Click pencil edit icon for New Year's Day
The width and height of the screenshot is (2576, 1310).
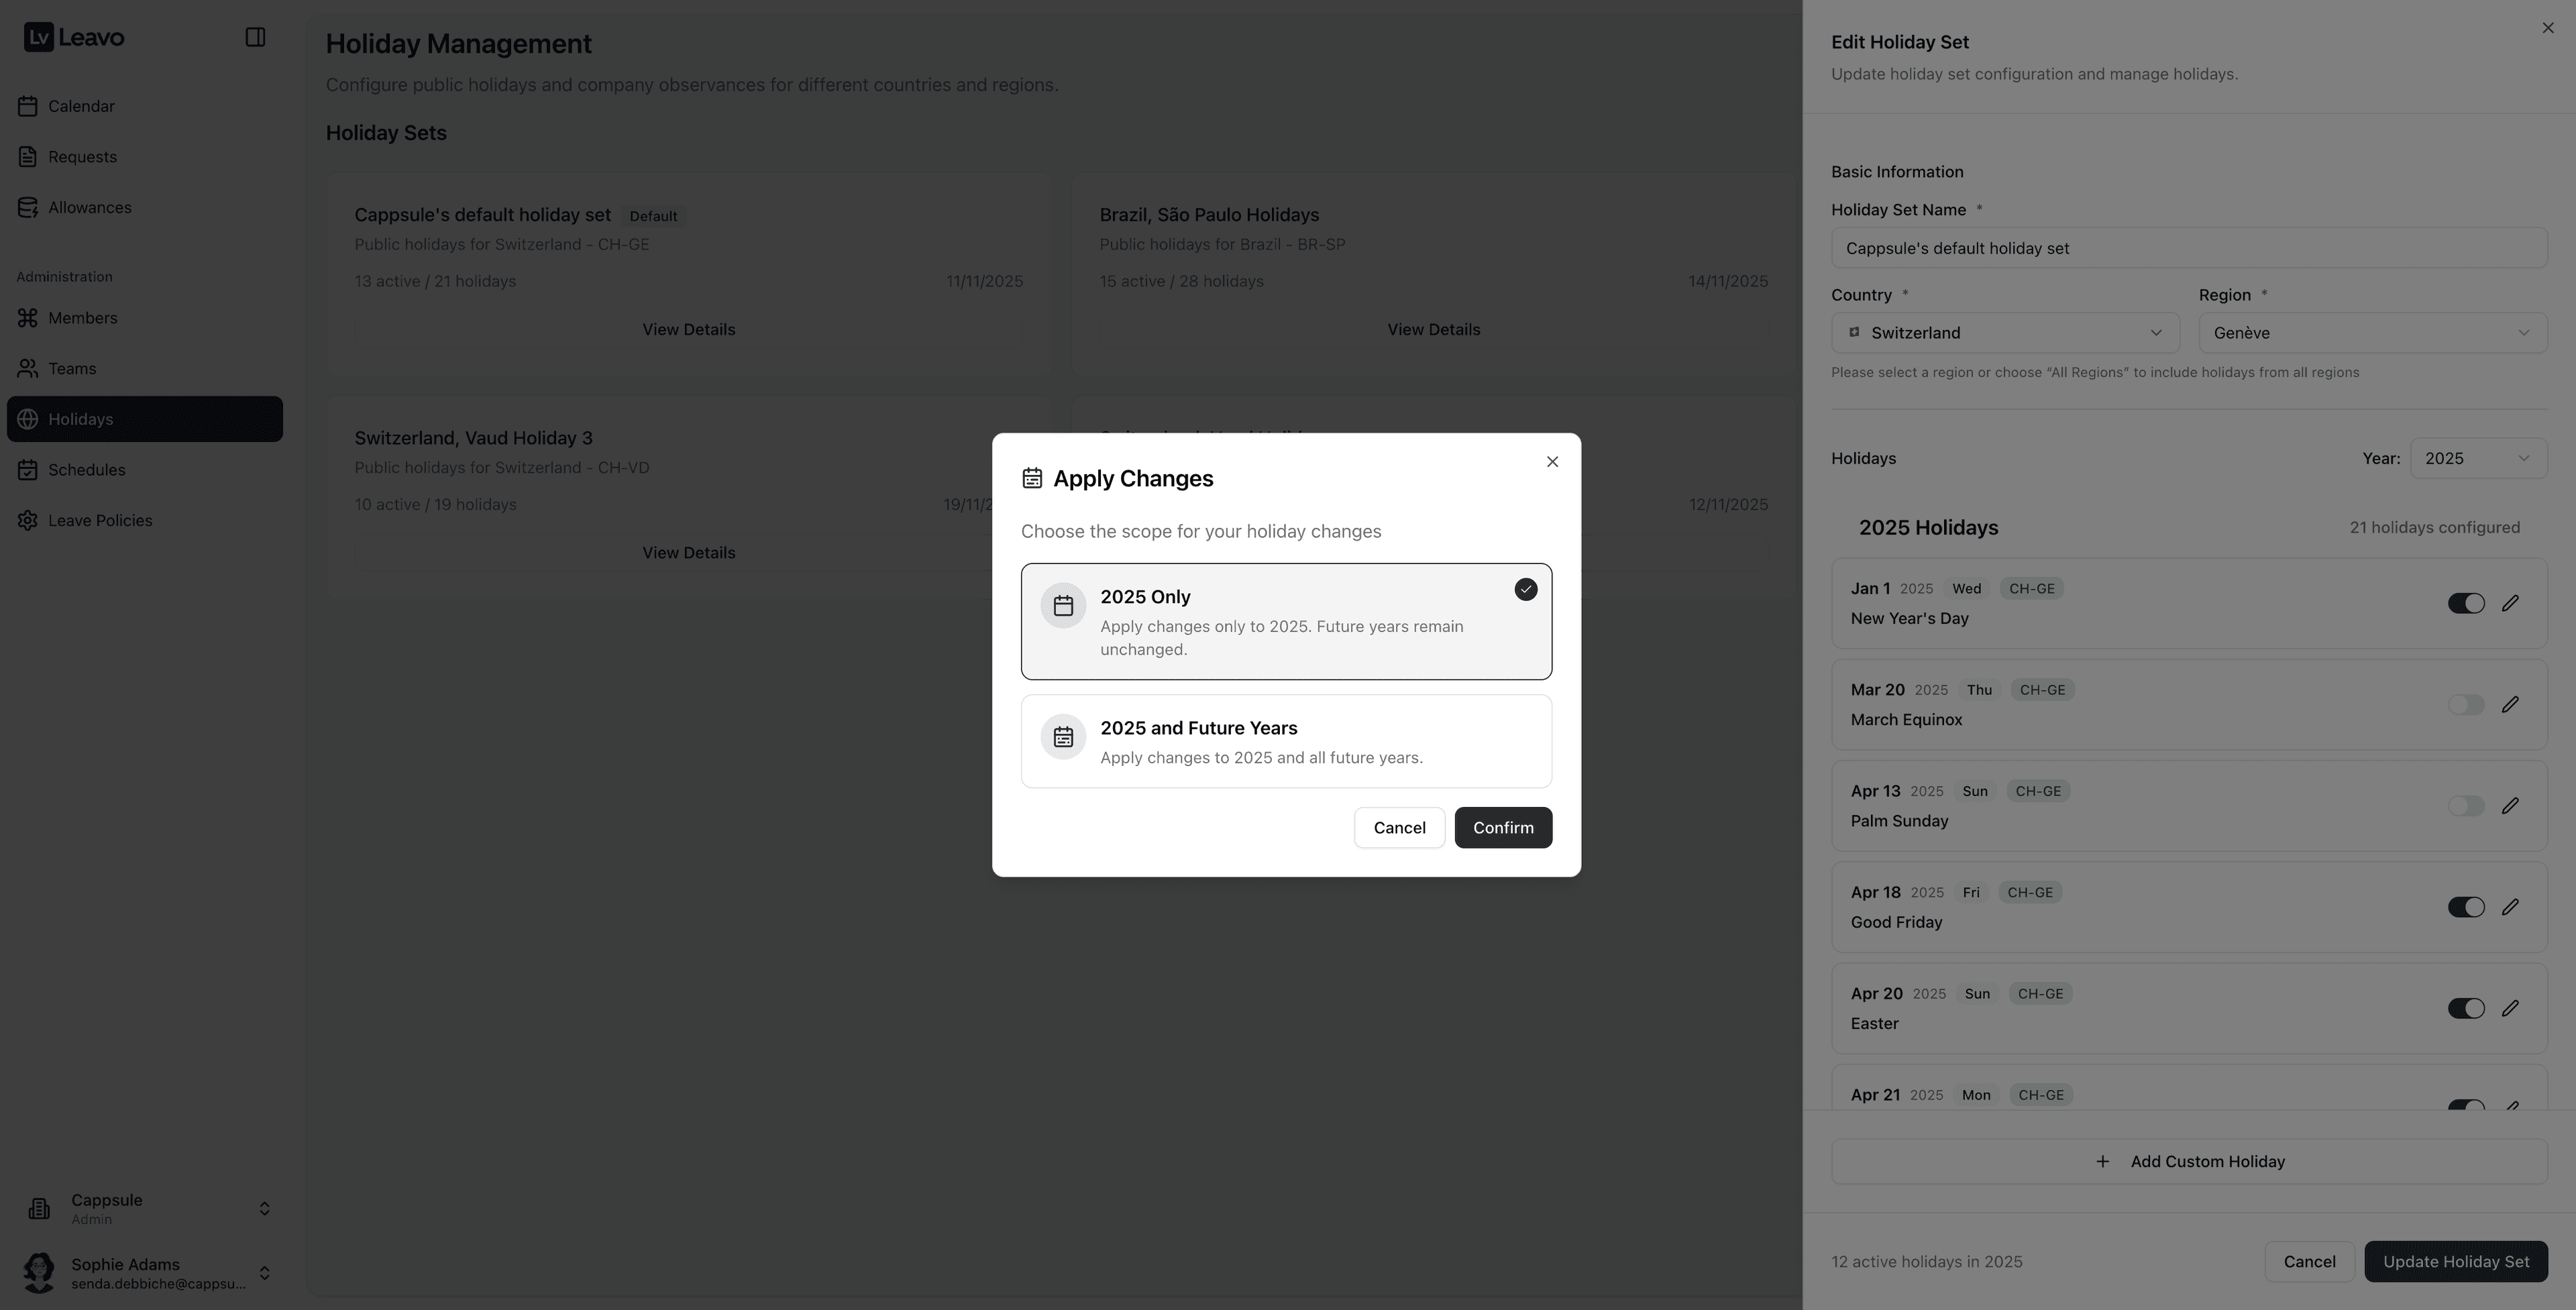[2510, 603]
